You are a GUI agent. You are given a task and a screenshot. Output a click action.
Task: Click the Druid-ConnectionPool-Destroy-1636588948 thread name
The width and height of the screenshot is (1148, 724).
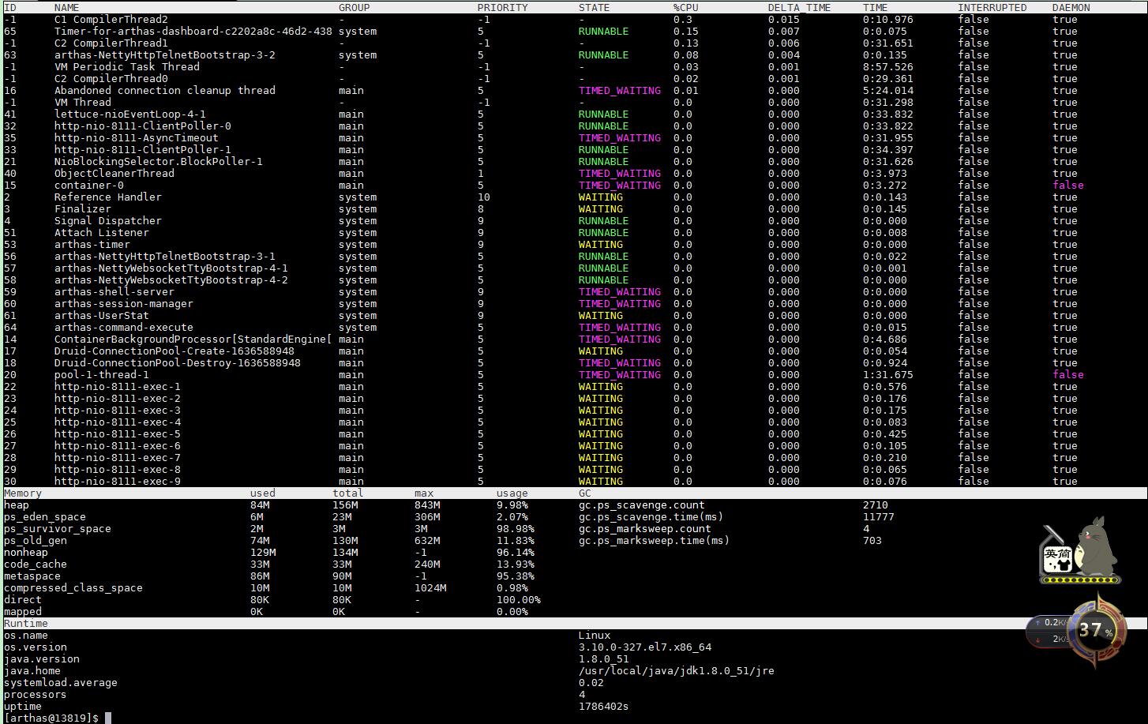coord(178,362)
